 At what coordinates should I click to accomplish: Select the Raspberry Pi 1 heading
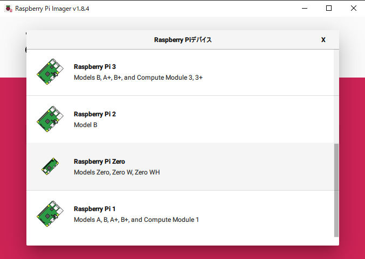(94, 209)
